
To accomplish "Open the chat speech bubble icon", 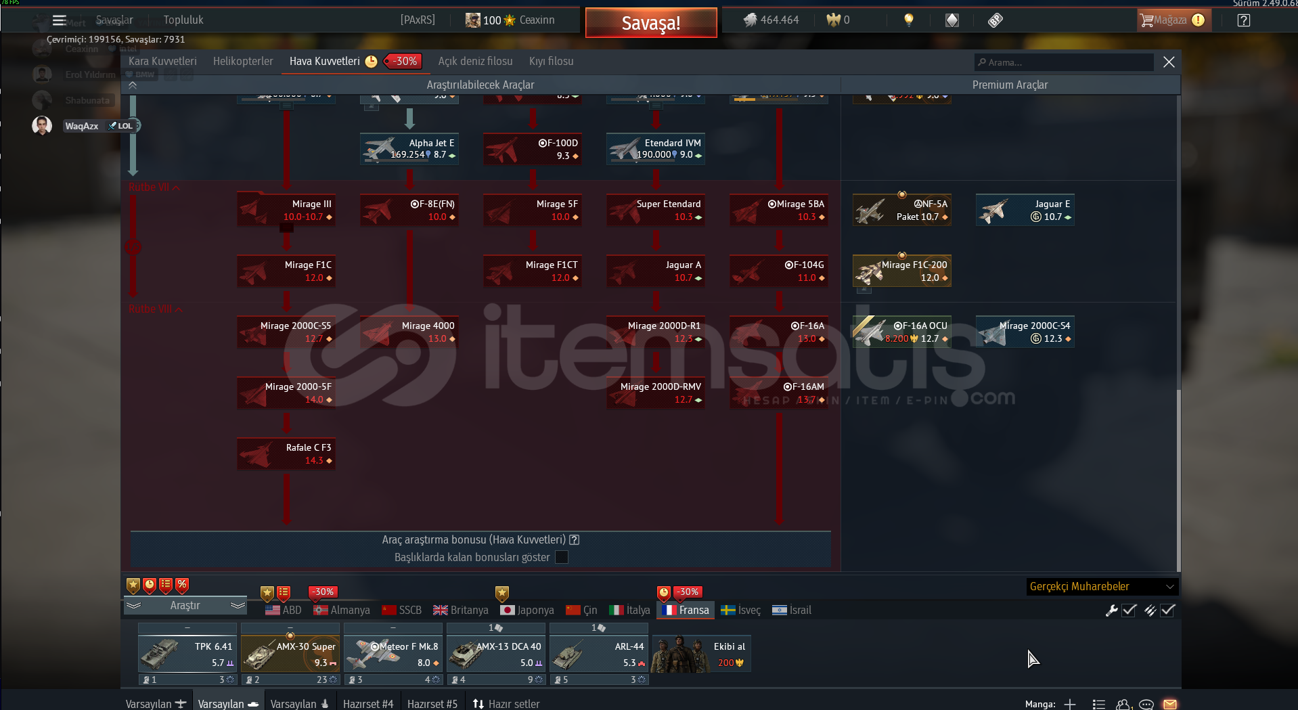I will click(x=1146, y=704).
